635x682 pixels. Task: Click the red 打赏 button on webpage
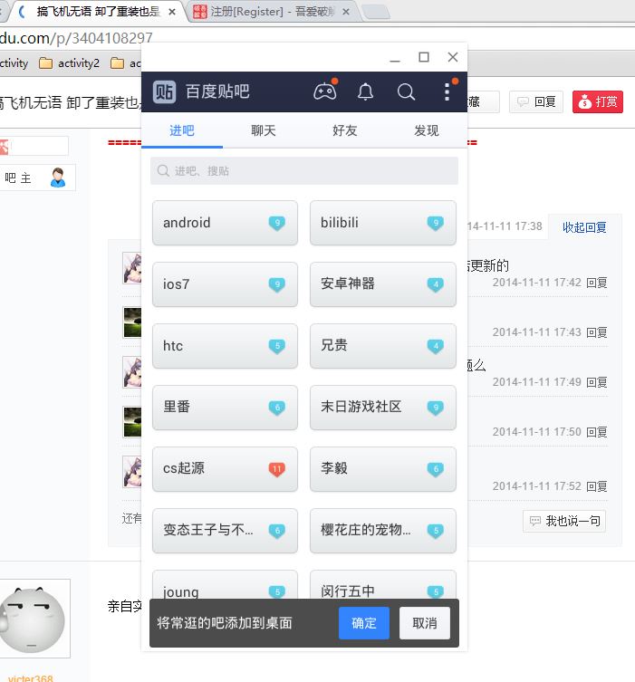coord(598,101)
